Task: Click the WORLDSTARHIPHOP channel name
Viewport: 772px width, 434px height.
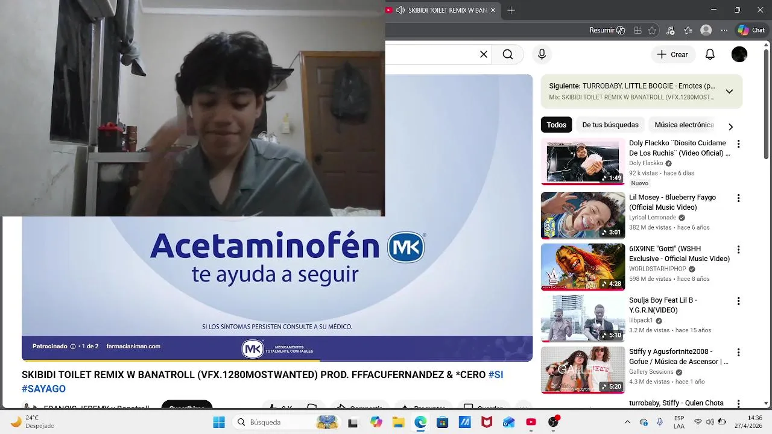Action: pos(657,269)
